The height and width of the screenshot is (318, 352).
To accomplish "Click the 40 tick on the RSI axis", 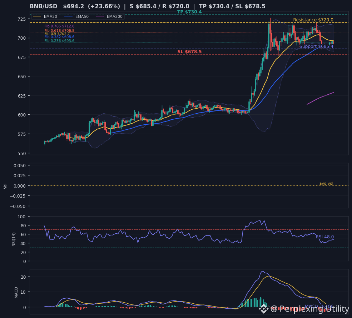I will [x=23, y=243].
